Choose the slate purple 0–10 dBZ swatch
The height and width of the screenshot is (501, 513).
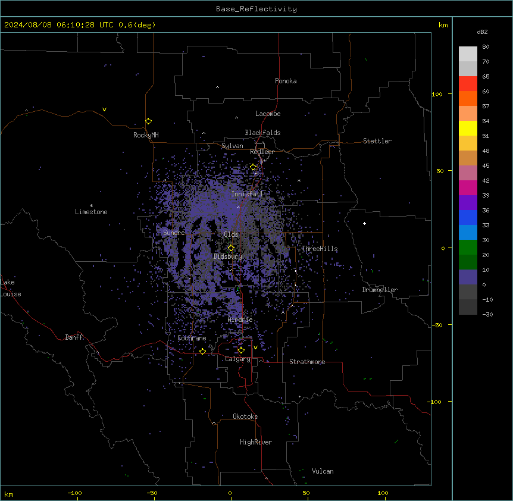[468, 277]
